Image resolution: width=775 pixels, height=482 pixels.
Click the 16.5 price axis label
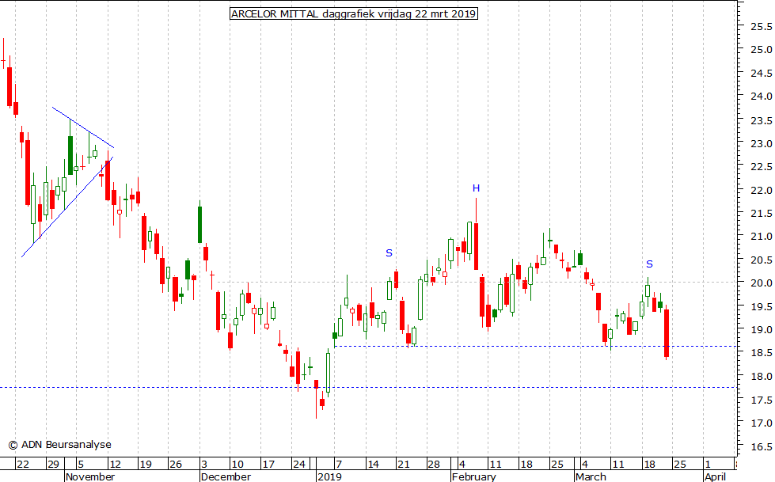(x=762, y=447)
